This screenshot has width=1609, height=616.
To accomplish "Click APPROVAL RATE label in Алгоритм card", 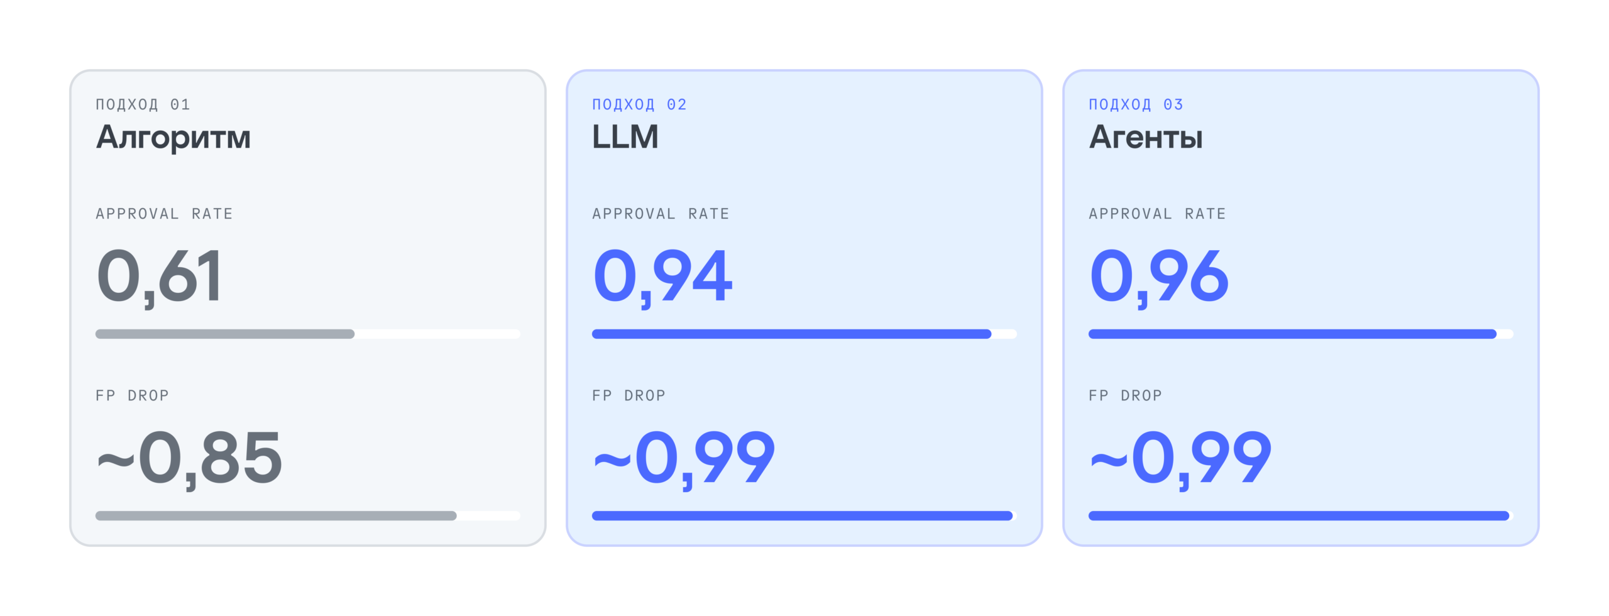I will click(x=164, y=214).
